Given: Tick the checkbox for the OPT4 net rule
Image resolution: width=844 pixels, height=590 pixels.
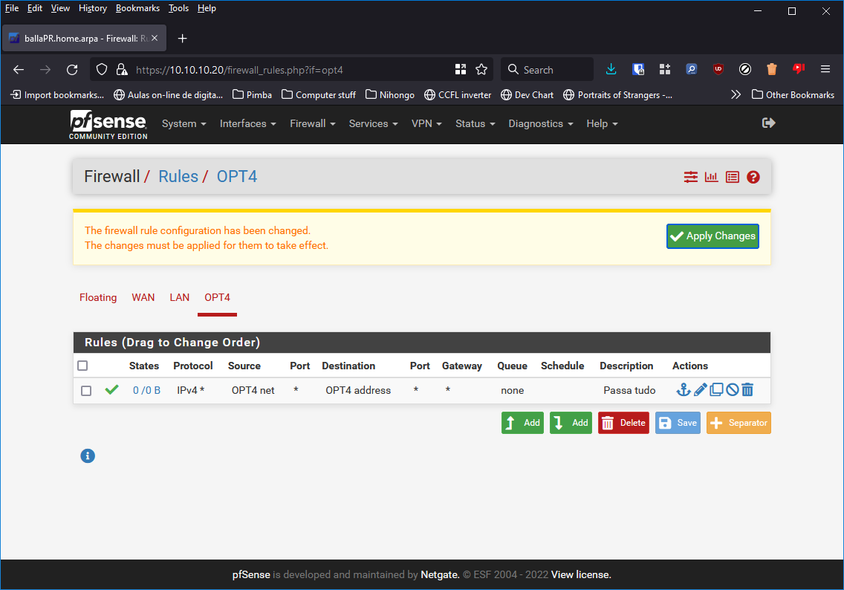Looking at the screenshot, I should click(x=86, y=391).
